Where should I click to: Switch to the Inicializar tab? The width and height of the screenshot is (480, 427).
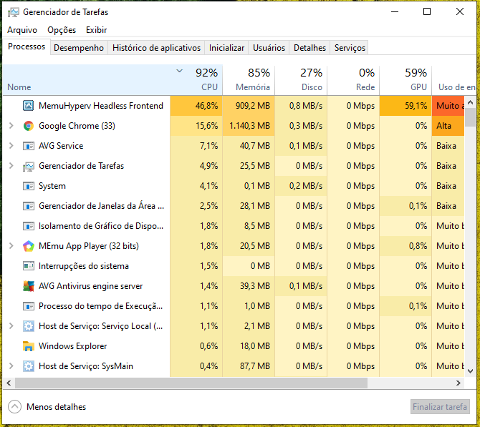[226, 48]
